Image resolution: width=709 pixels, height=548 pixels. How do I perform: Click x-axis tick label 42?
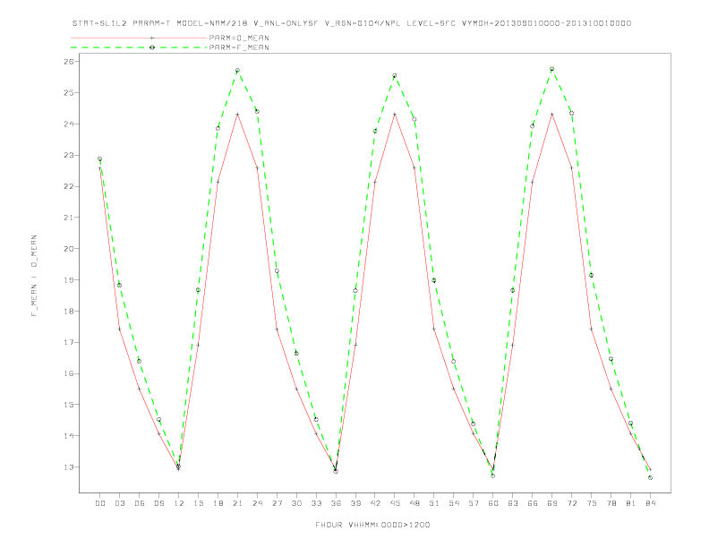(x=375, y=503)
